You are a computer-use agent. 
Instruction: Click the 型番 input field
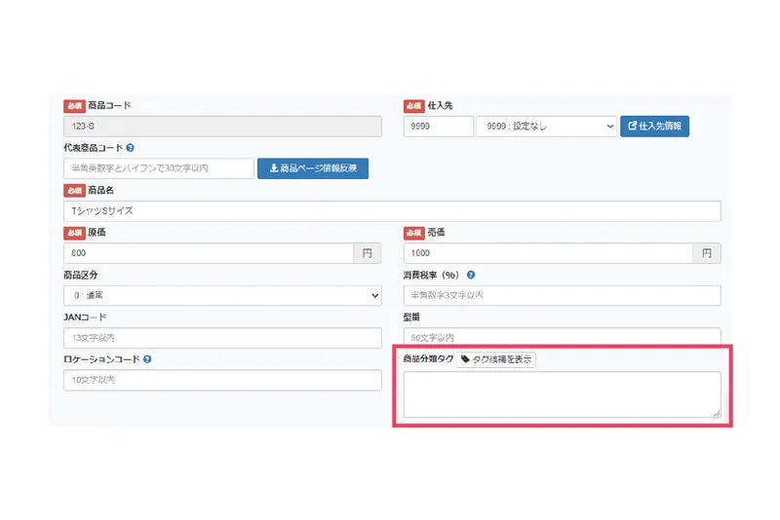563,336
